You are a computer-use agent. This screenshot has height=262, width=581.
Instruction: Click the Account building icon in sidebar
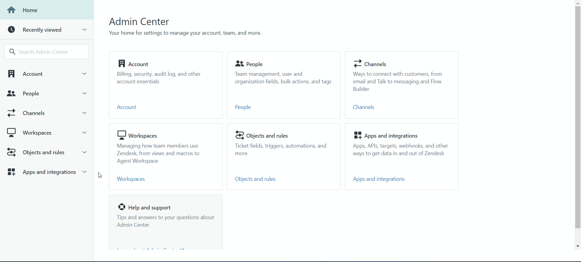[11, 74]
